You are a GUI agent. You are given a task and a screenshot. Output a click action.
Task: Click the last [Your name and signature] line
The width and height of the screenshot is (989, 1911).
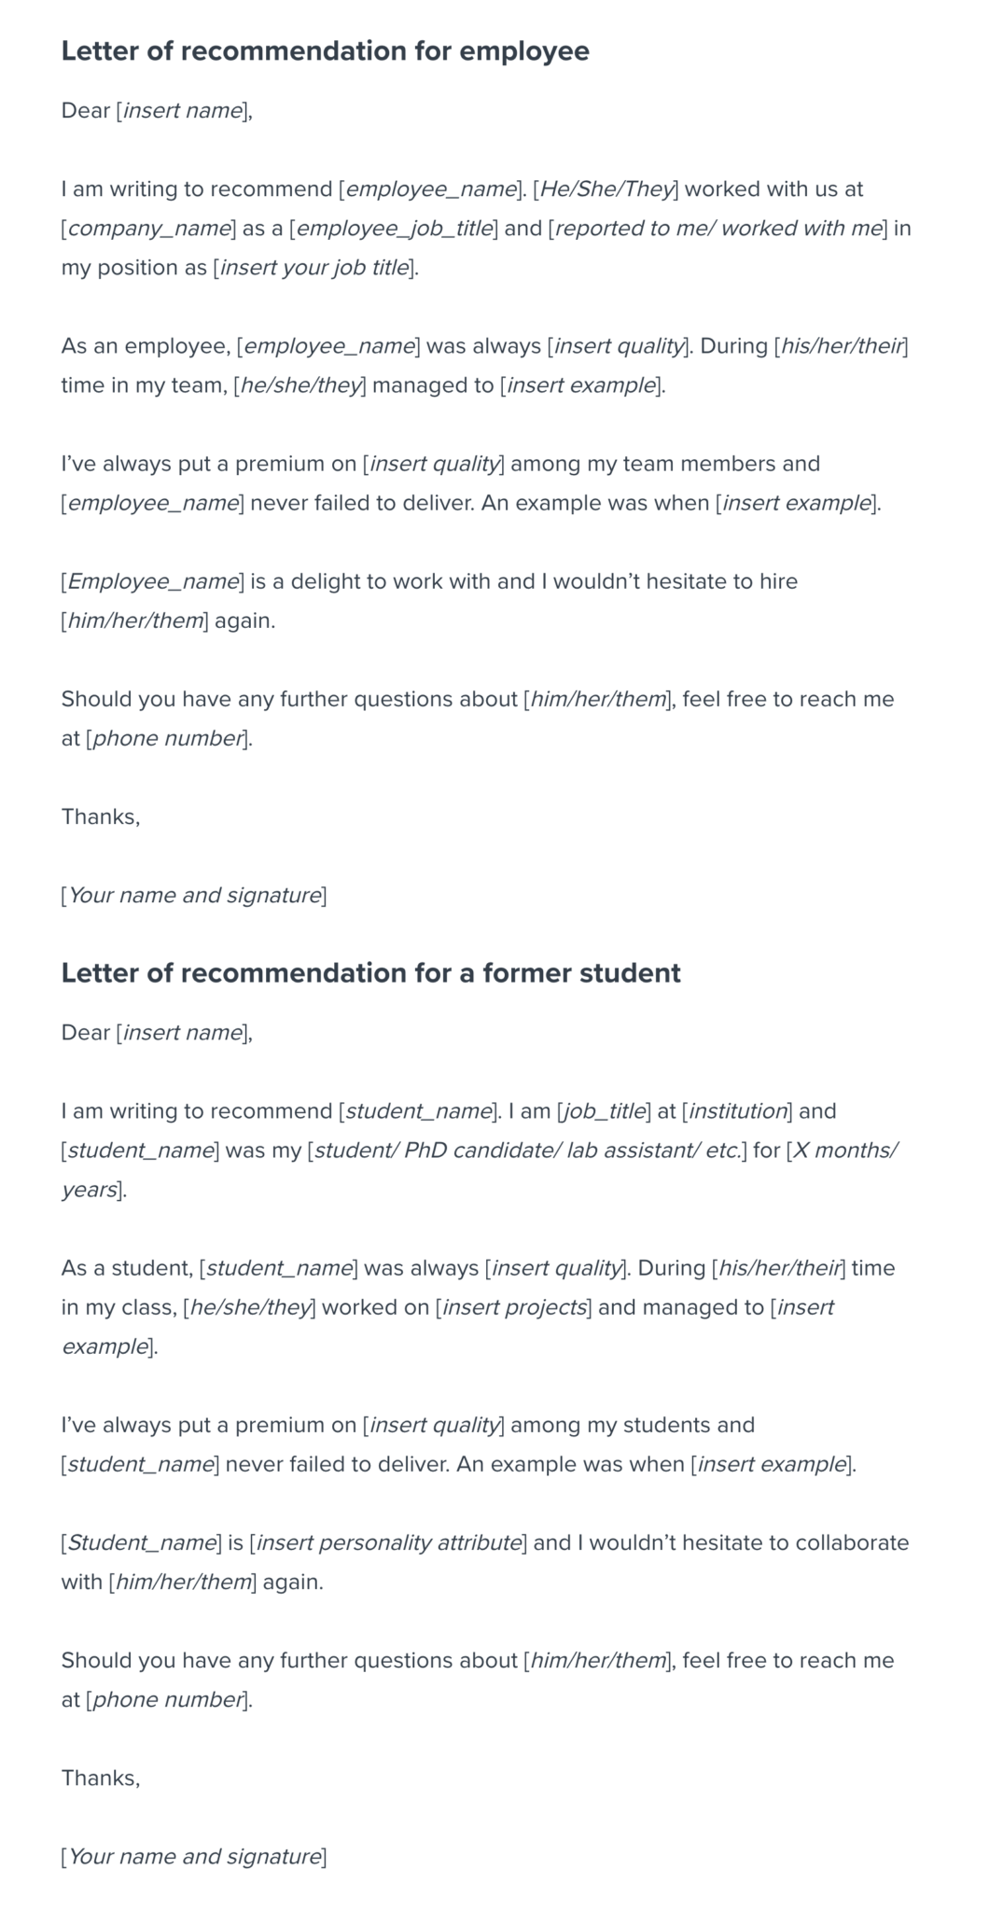[194, 1856]
